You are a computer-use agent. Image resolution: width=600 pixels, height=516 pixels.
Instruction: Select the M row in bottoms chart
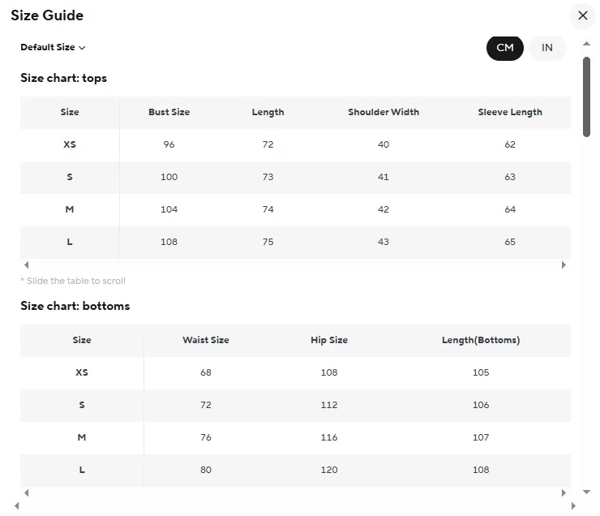pos(82,437)
